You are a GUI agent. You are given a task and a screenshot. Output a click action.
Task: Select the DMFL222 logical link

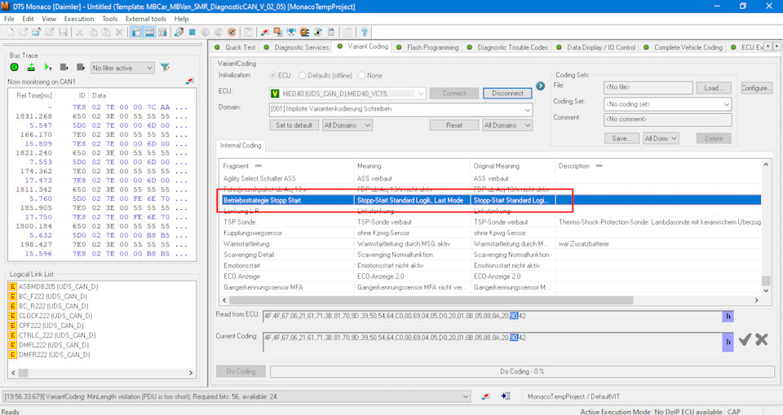pyautogui.click(x=54, y=345)
